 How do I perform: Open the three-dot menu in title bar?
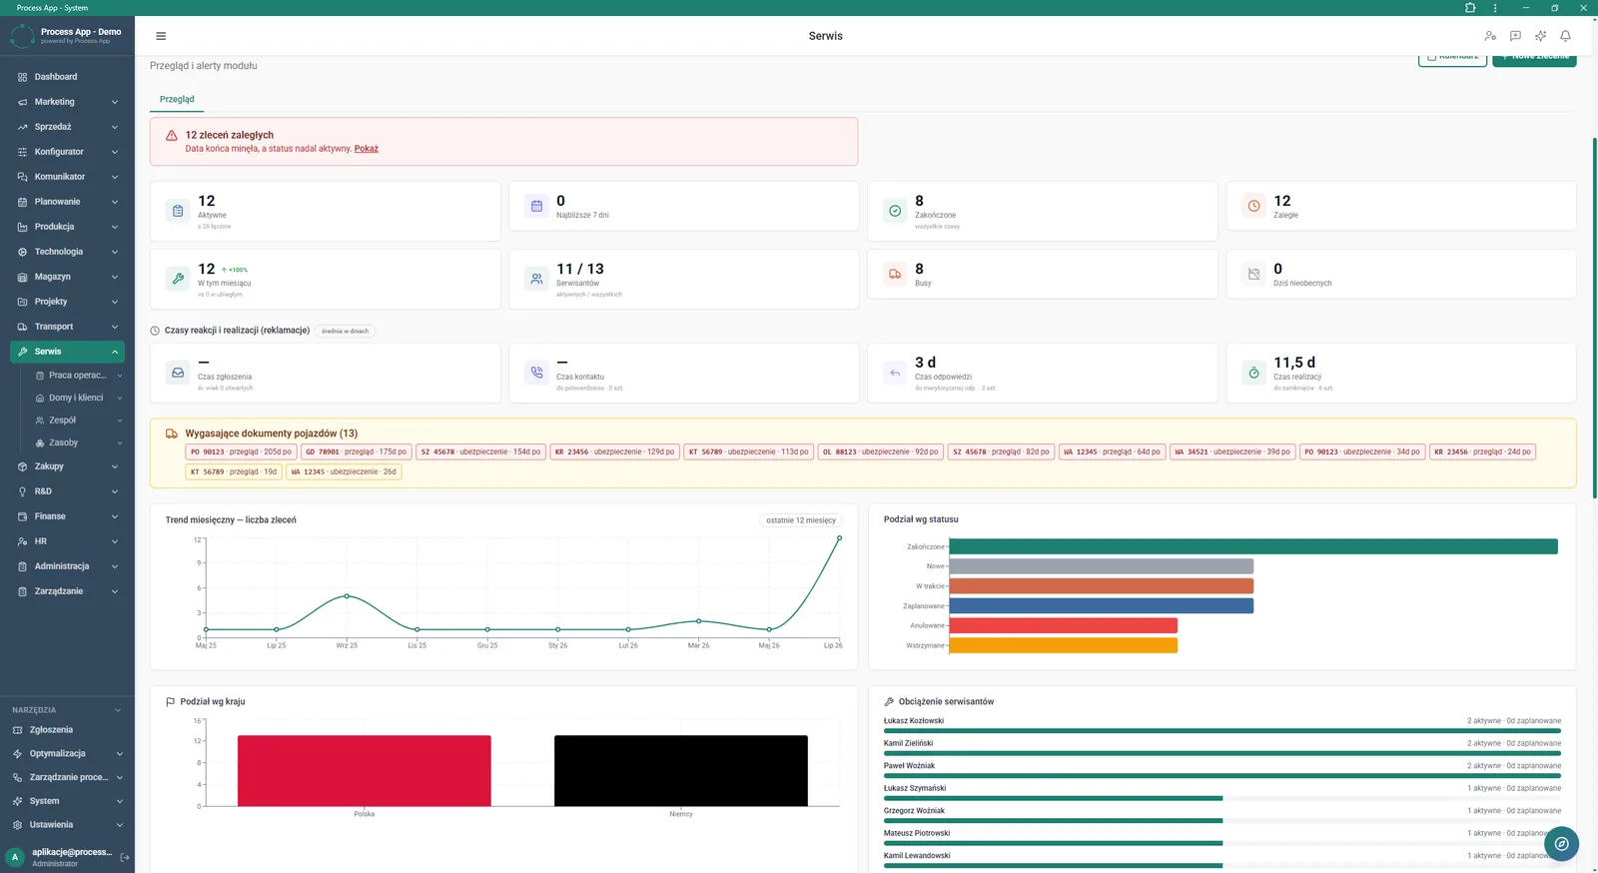coord(1495,8)
